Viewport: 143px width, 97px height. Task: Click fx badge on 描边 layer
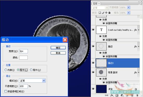point(135,47)
